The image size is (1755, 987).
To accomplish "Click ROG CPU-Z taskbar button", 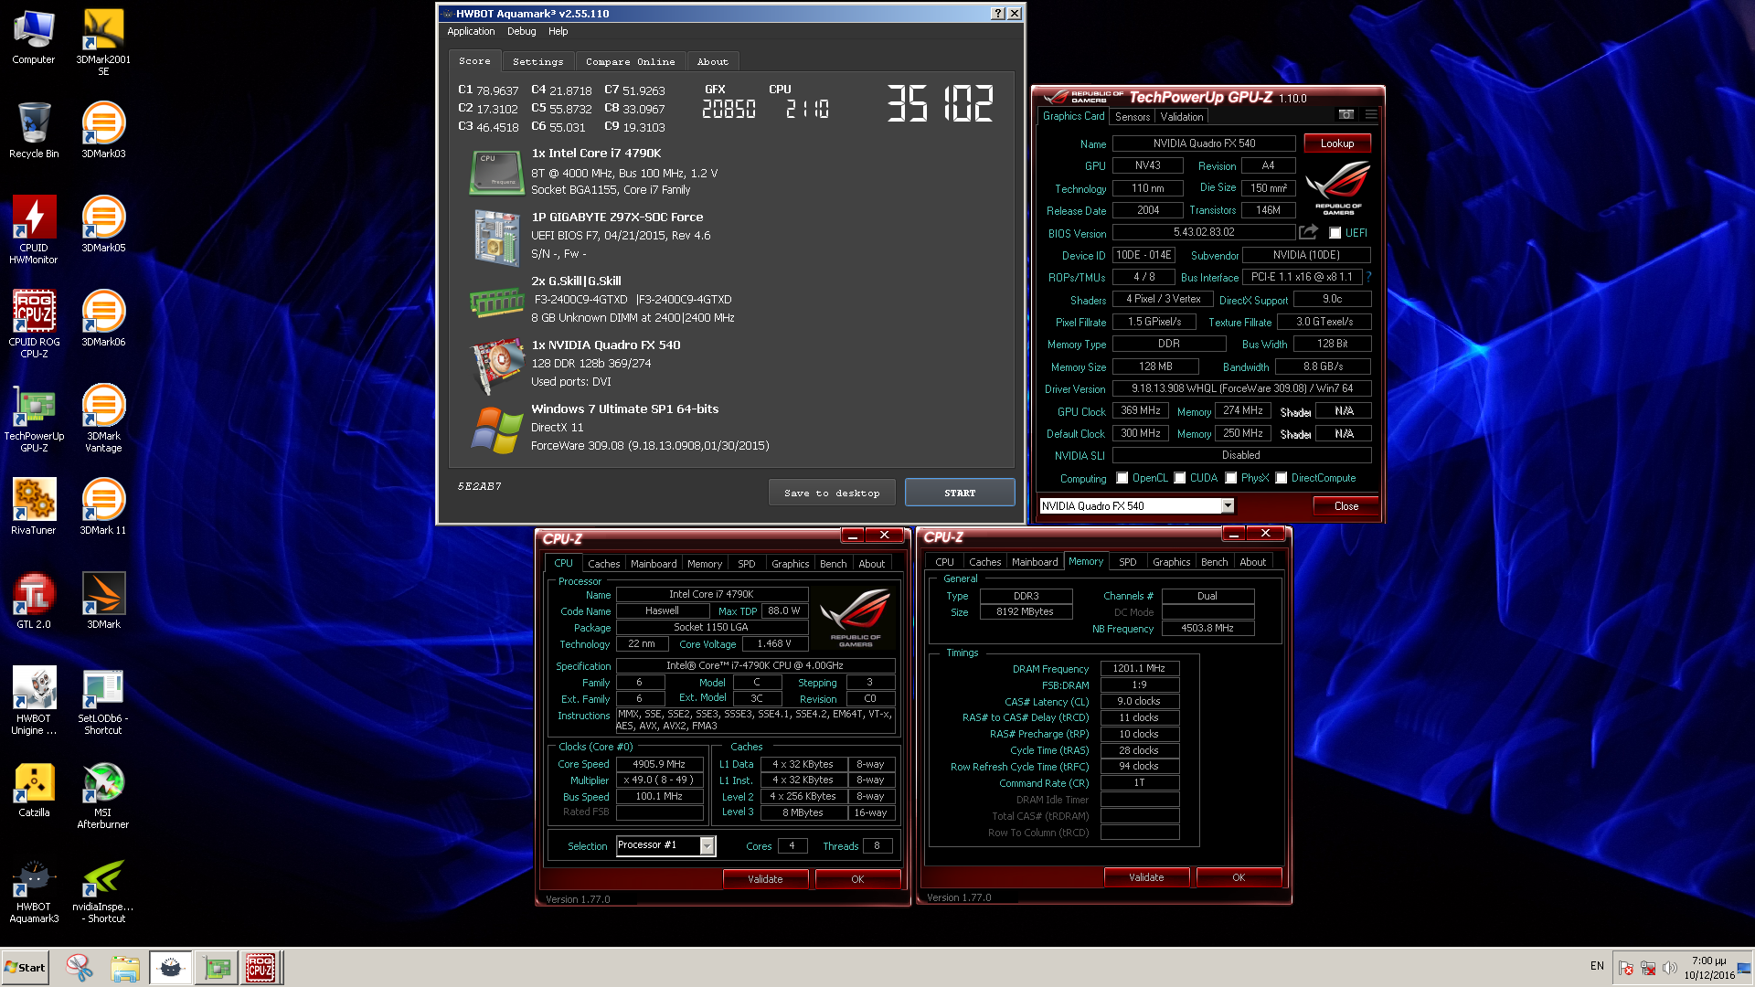I will (x=261, y=967).
